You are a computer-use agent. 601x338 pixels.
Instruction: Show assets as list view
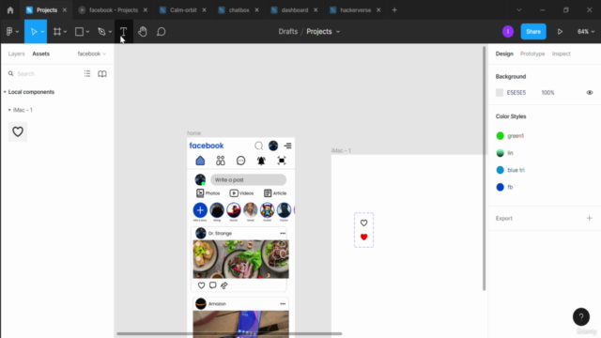[87, 73]
